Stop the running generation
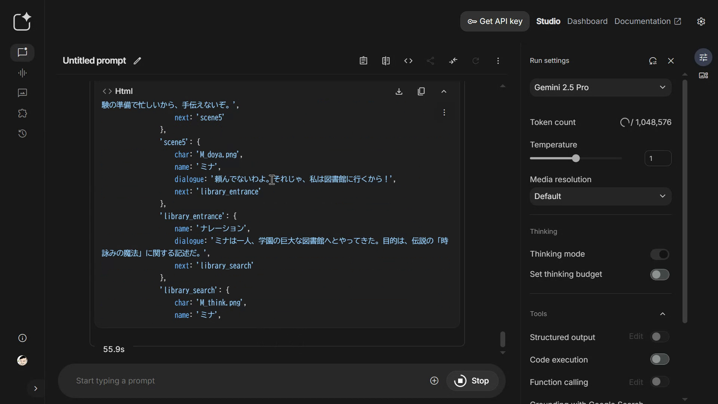 pos(472,381)
